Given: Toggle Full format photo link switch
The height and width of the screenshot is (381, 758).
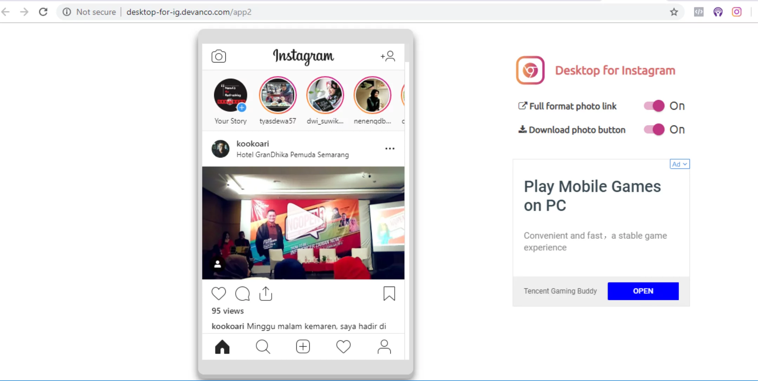Looking at the screenshot, I should coord(654,106).
